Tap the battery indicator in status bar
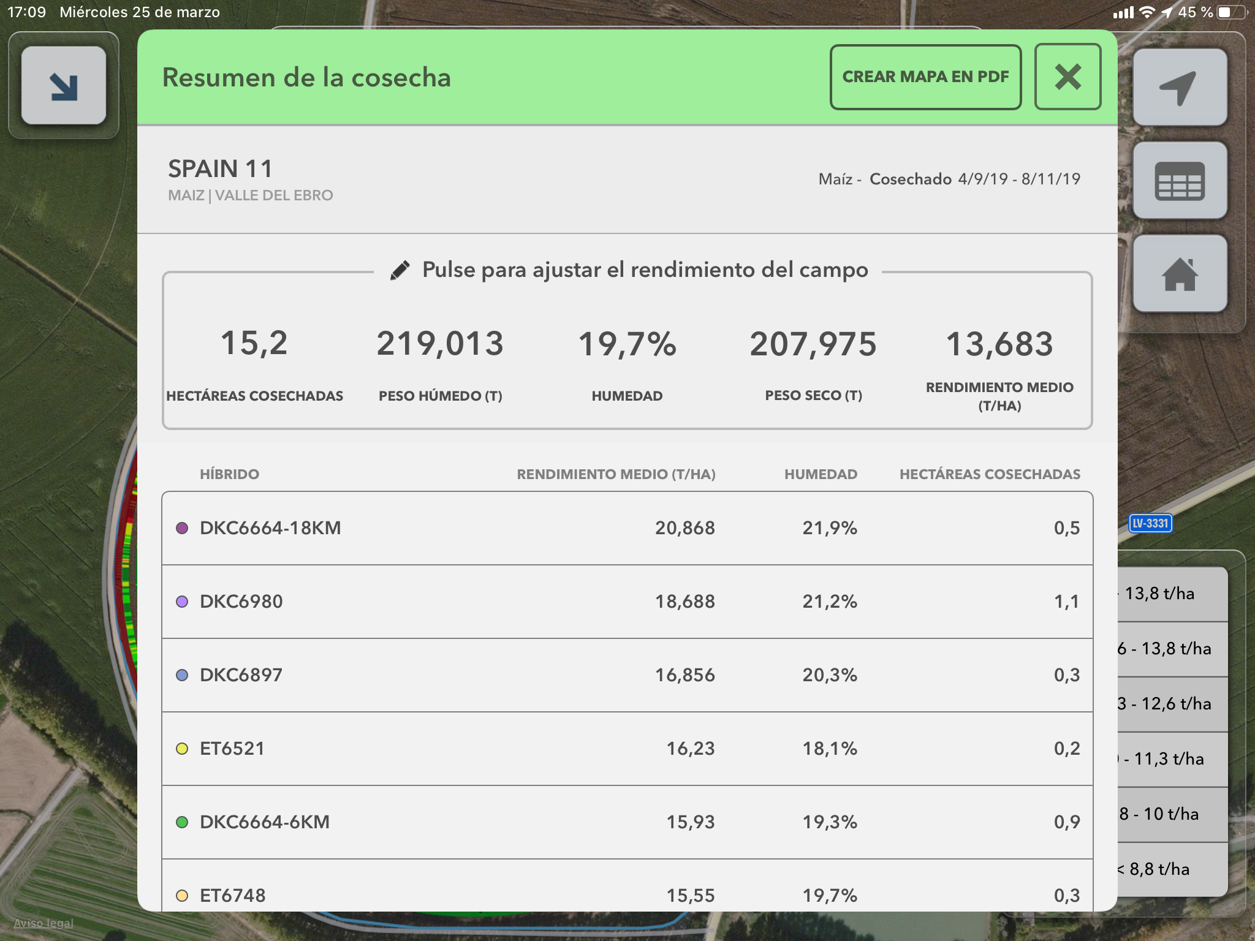The height and width of the screenshot is (941, 1255). [1232, 12]
